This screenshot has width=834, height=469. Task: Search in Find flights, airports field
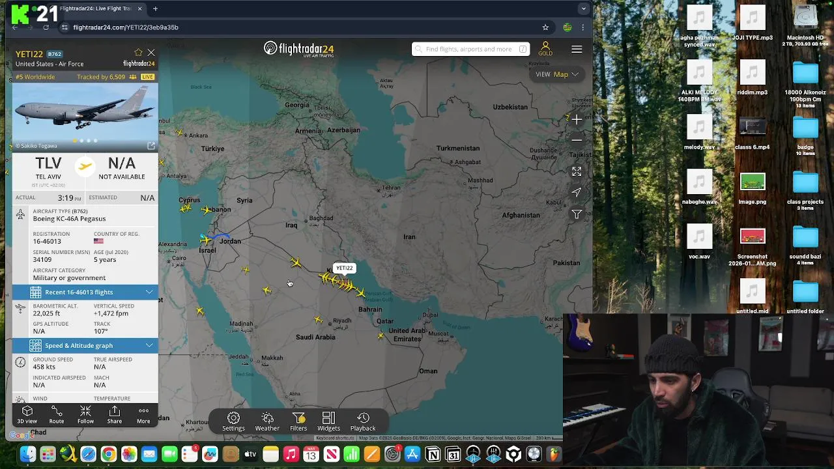[x=470, y=49]
